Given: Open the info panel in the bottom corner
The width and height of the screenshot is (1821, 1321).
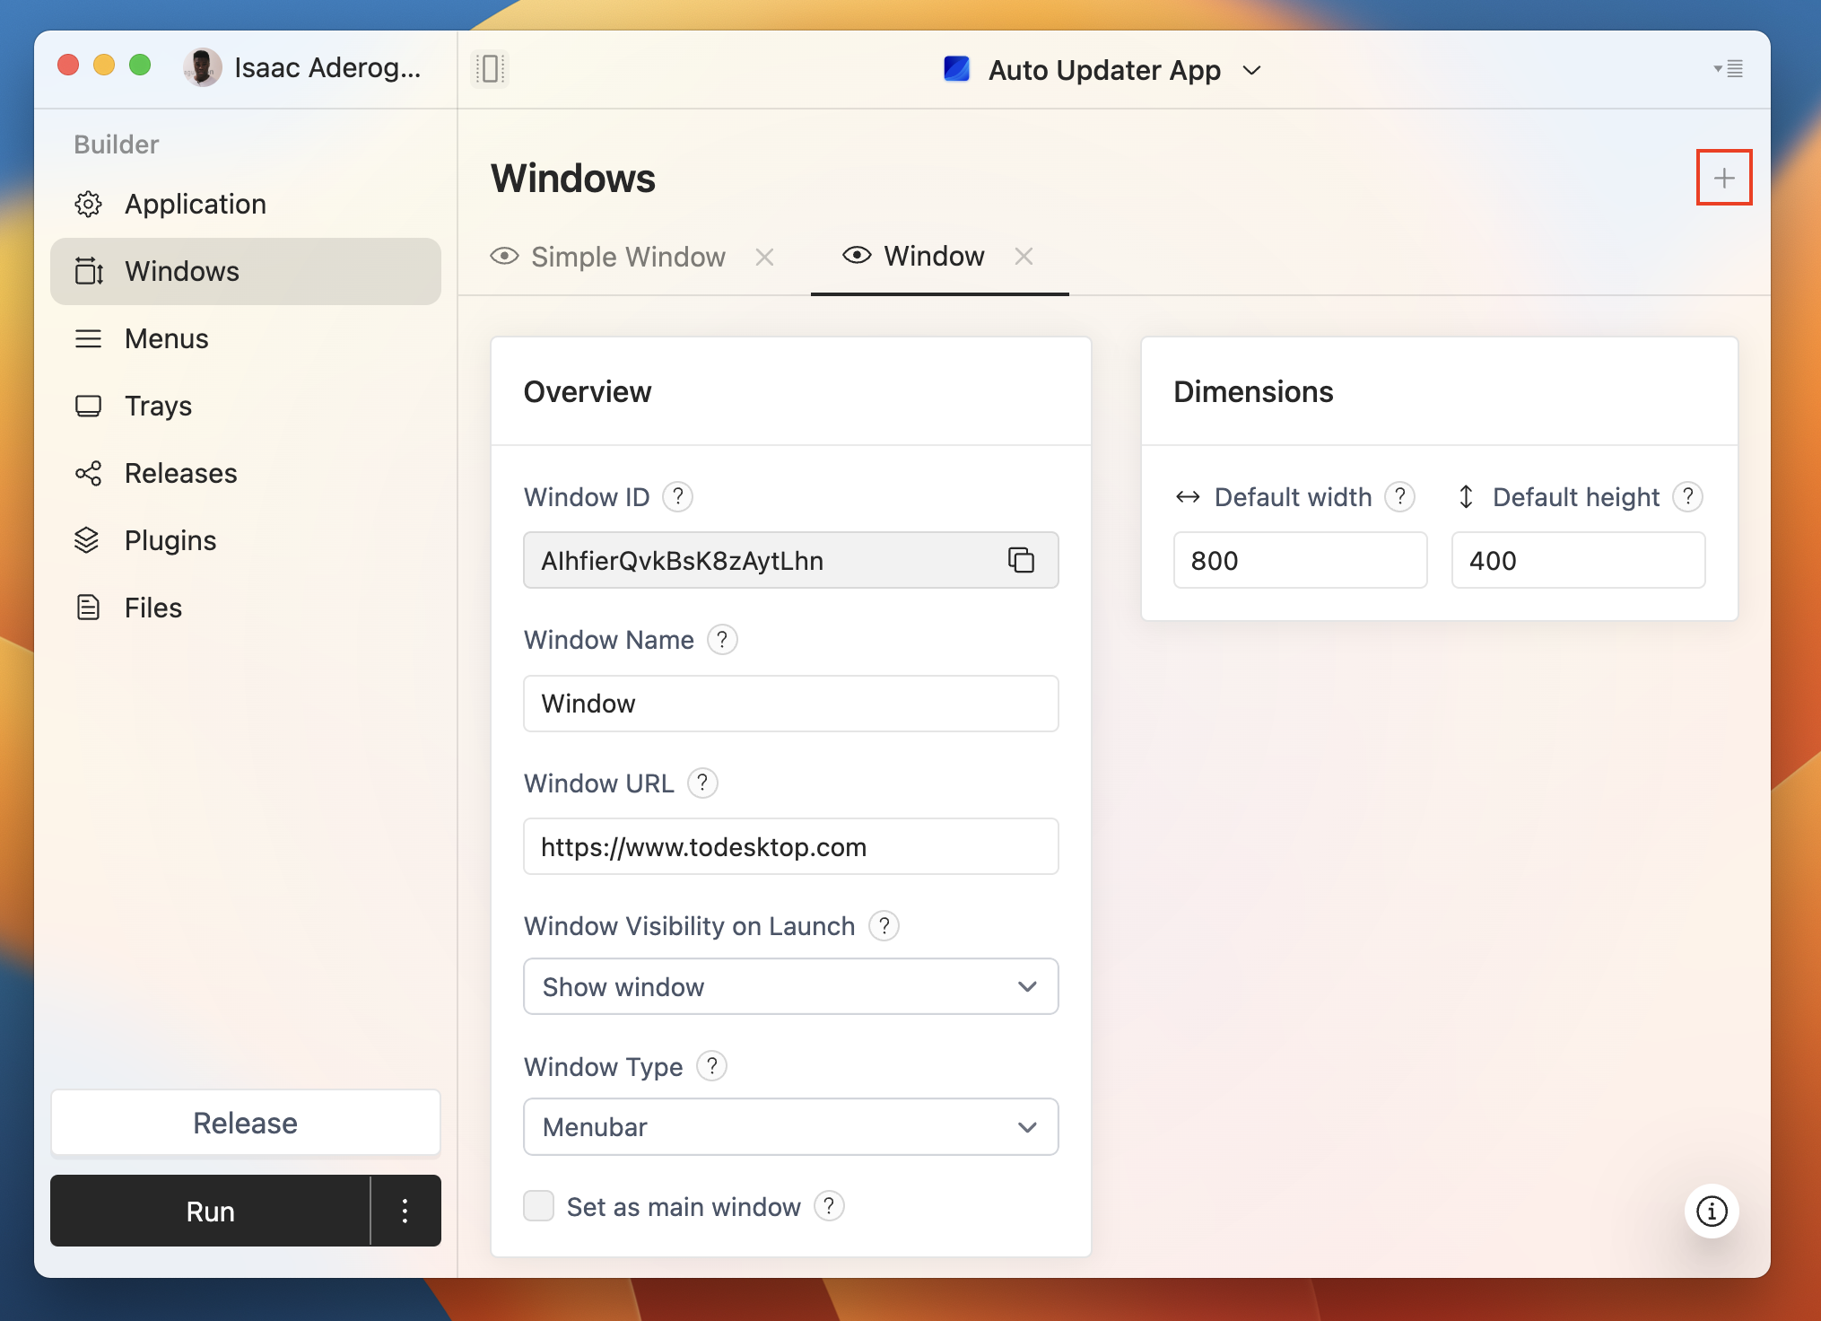Looking at the screenshot, I should coord(1712,1211).
